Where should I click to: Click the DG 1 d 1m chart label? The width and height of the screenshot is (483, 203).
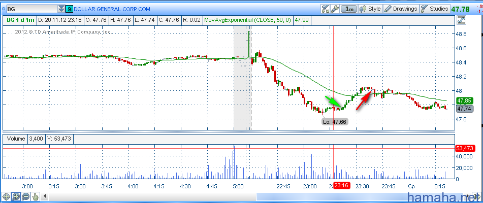pos(20,21)
